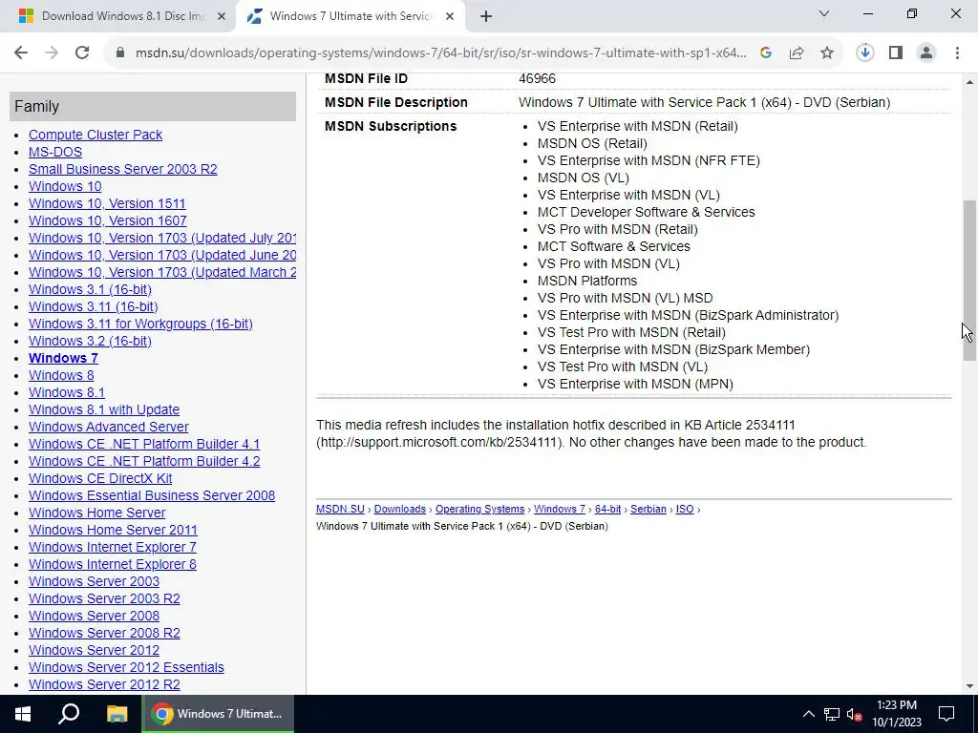Click the scrollbar down arrow
Image resolution: width=978 pixels, height=733 pixels.
(x=969, y=686)
